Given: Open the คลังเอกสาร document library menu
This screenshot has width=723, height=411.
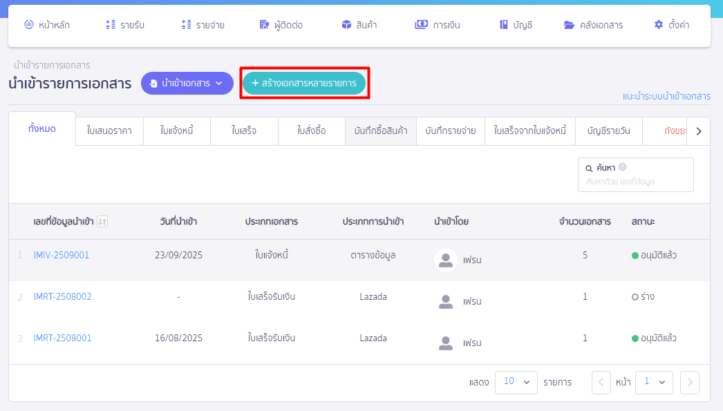Looking at the screenshot, I should point(593,25).
